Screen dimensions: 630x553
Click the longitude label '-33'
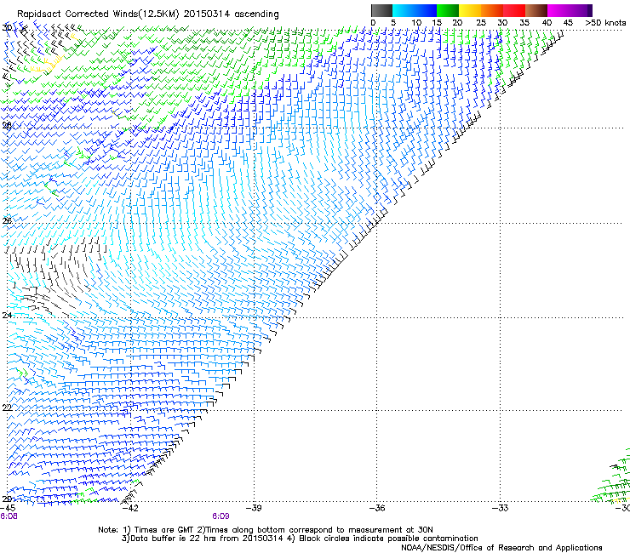point(501,508)
